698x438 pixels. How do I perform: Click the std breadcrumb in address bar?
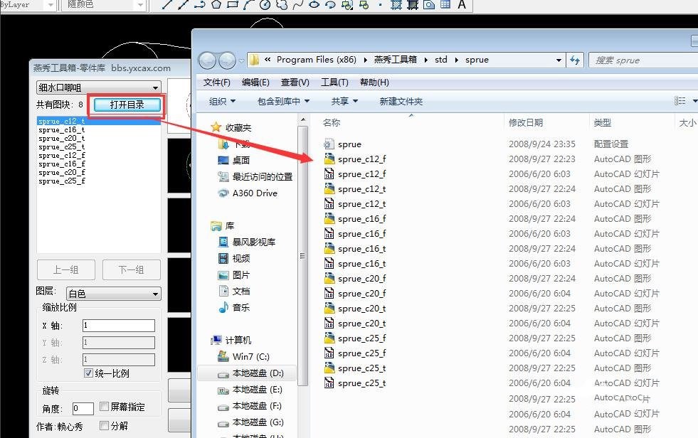point(440,60)
